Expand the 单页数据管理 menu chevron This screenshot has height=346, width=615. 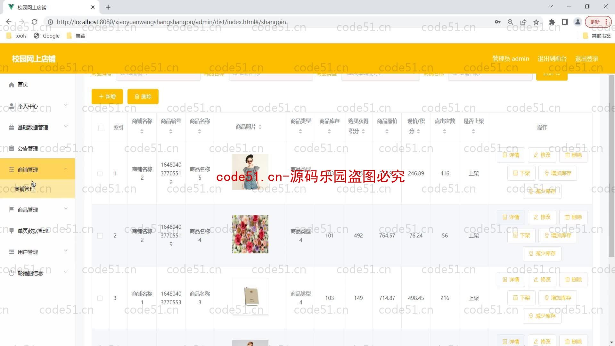click(x=66, y=230)
